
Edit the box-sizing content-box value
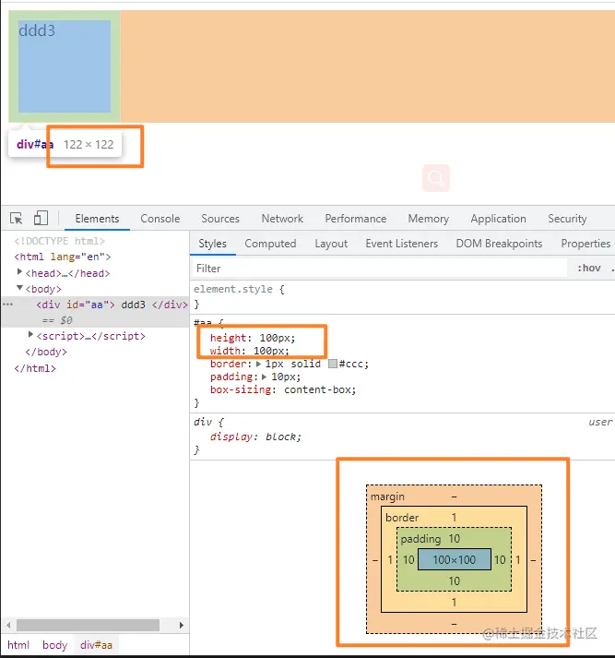(319, 389)
